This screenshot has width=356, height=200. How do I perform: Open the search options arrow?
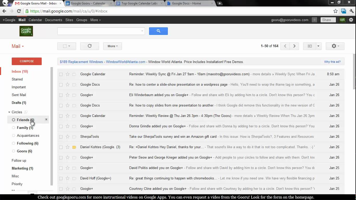click(142, 31)
